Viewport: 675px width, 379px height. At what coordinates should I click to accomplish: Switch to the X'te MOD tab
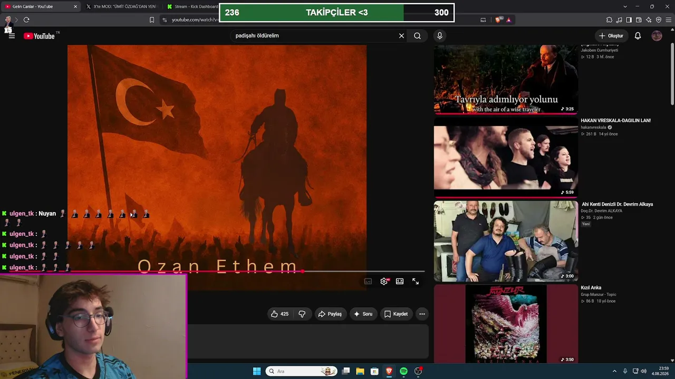(x=121, y=6)
